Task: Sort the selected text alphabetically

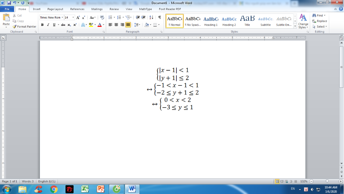Action: point(151,17)
